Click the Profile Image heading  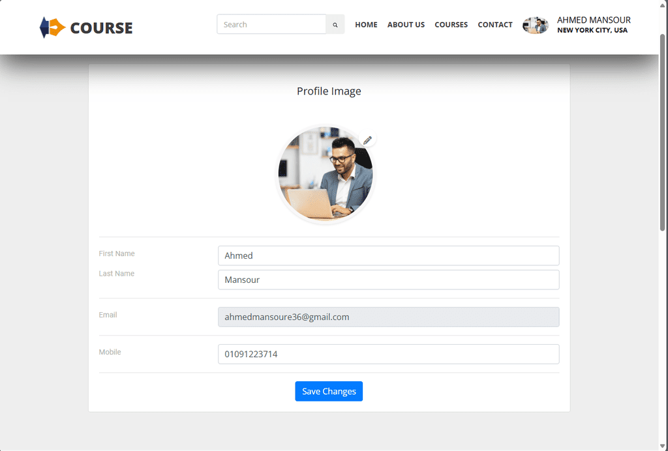click(329, 91)
